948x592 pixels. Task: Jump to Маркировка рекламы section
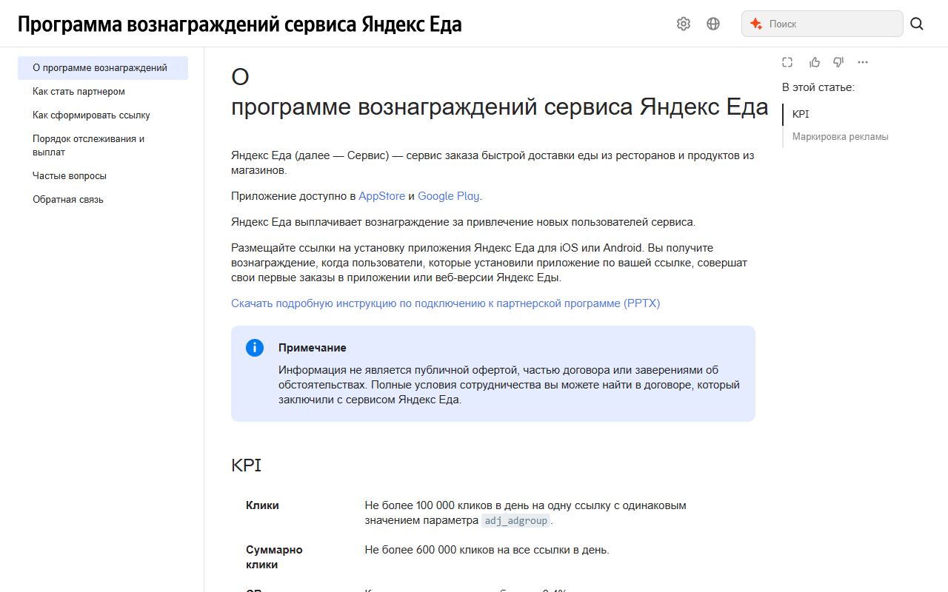point(841,137)
